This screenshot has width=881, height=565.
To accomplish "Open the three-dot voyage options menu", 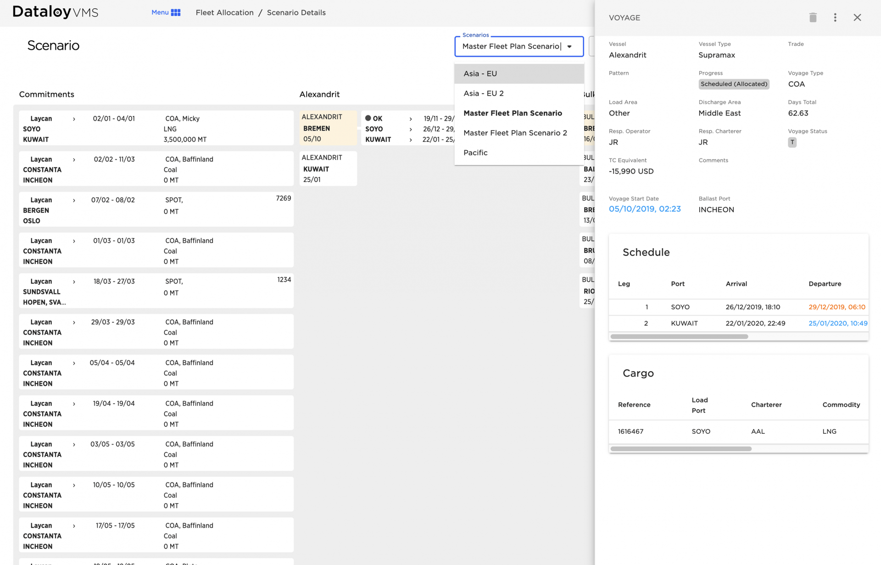I will point(835,17).
